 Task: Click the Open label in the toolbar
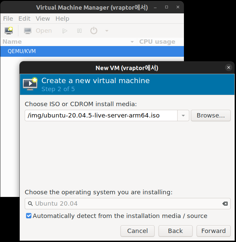(x=44, y=31)
